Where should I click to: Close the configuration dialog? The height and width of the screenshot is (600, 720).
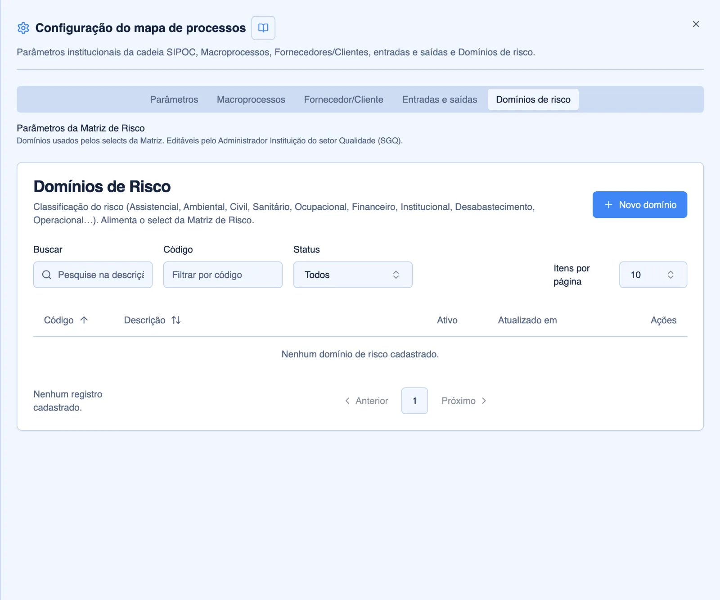[696, 24]
